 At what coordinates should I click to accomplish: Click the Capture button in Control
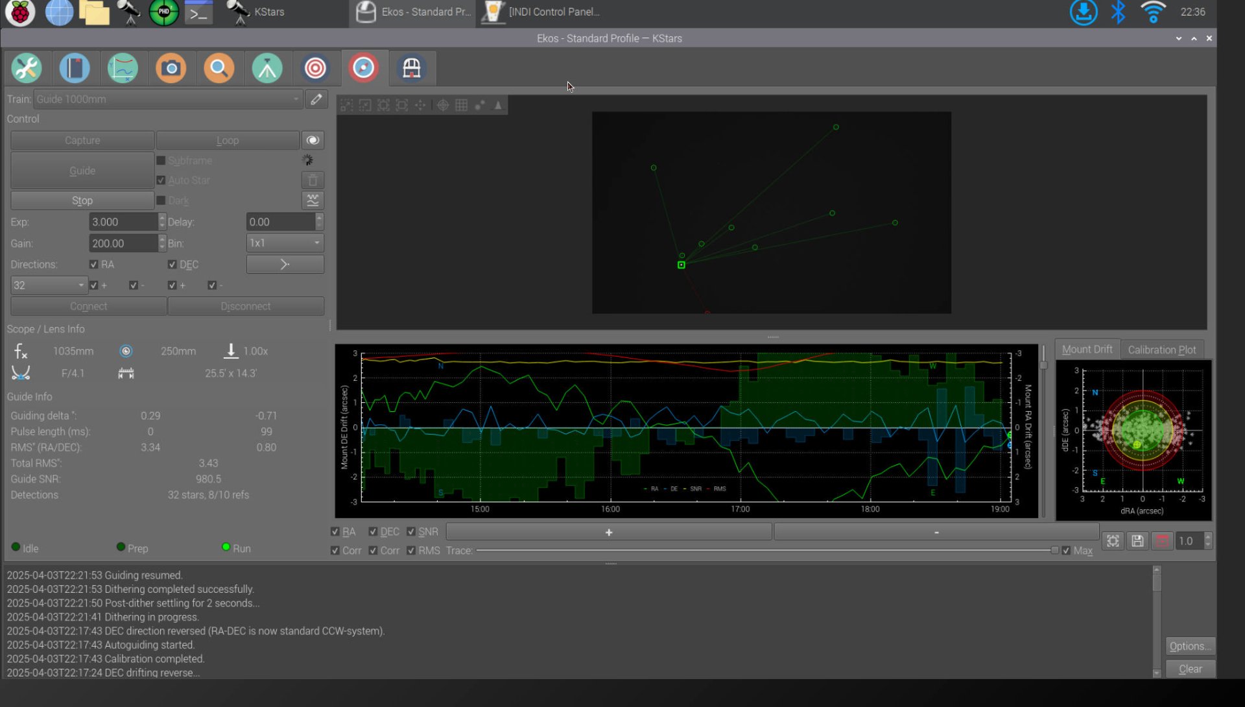click(x=82, y=140)
